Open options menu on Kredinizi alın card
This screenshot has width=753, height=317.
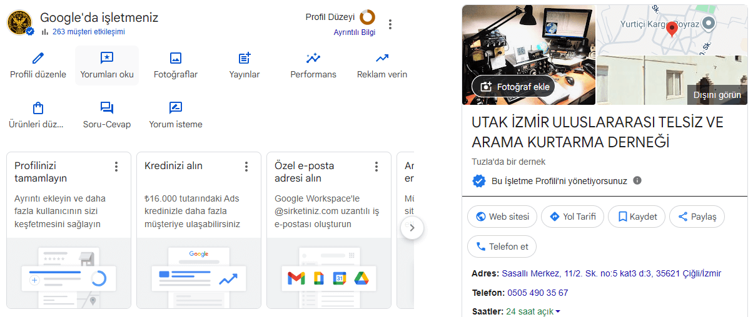246,167
